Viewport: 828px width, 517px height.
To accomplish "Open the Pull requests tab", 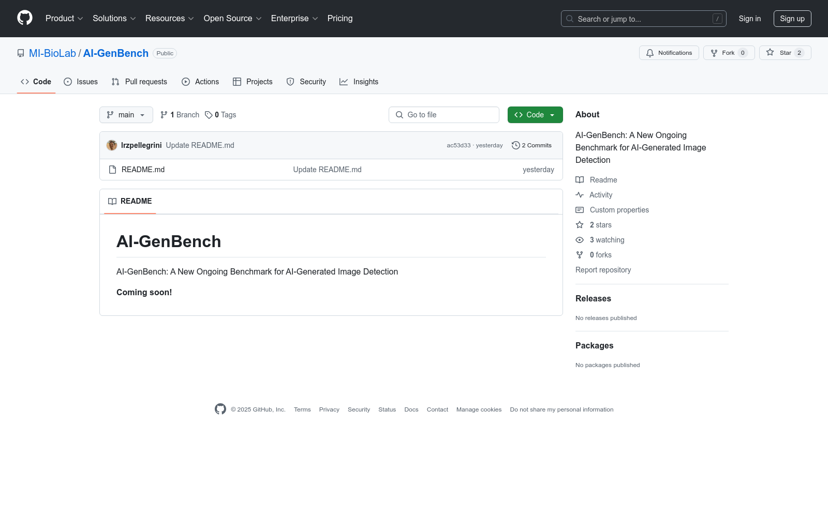I will [x=139, y=82].
